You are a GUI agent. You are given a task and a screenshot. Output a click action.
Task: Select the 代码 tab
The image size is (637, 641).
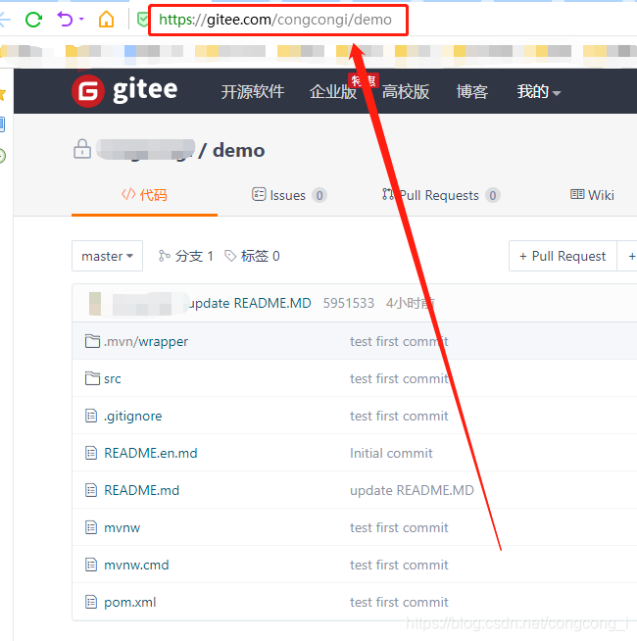144,195
